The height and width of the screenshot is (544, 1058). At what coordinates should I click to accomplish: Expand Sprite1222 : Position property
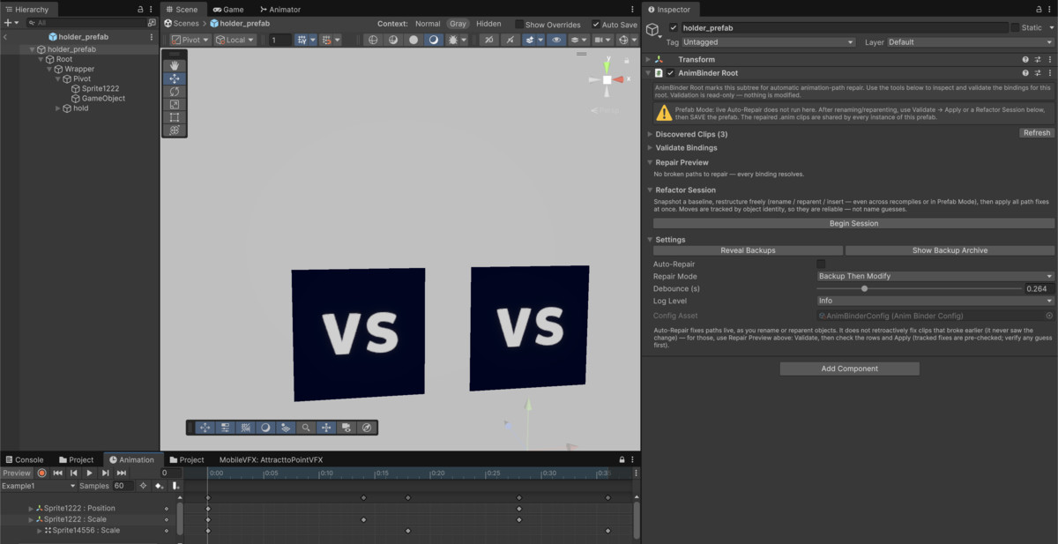[31, 508]
